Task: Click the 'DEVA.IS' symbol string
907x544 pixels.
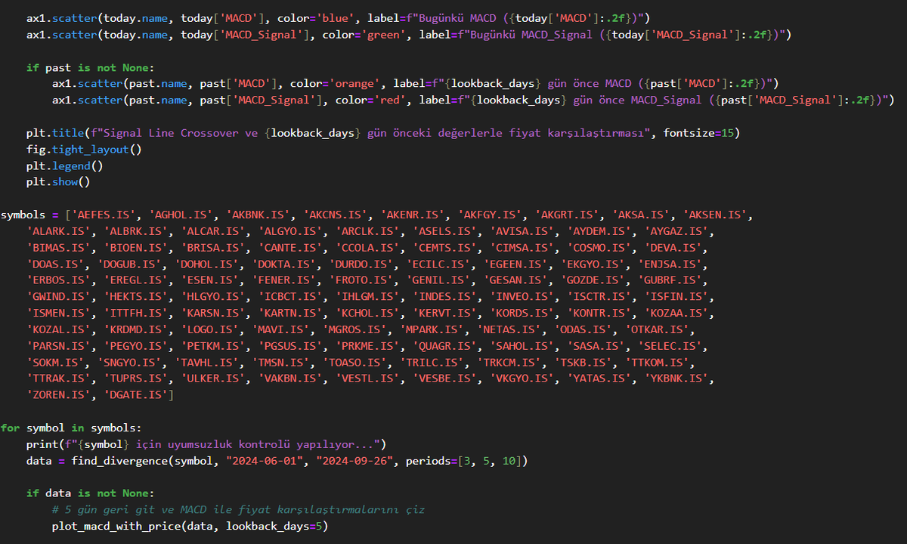Action: click(x=674, y=247)
